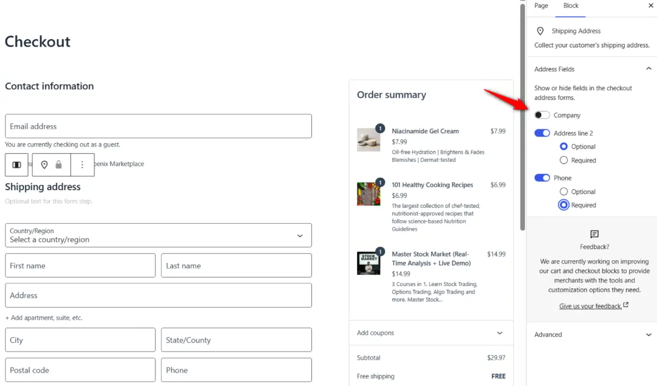Focus the Last name input
This screenshot has width=657, height=386.
(x=237, y=265)
